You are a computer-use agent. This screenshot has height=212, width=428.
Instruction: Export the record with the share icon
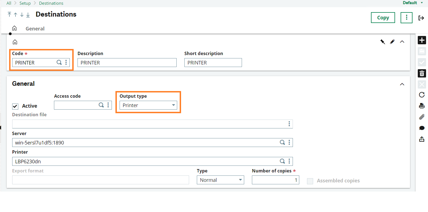(422, 139)
